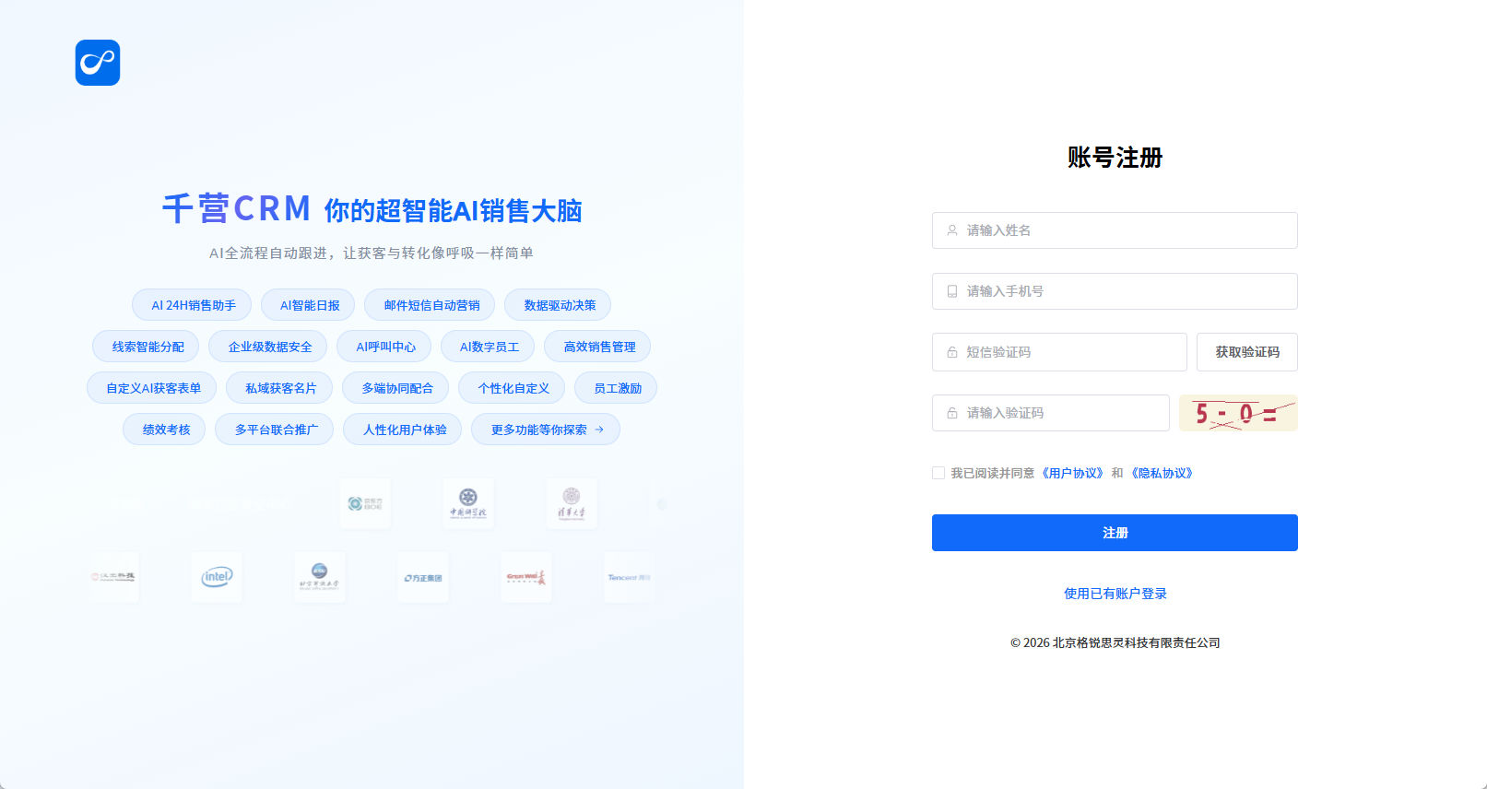This screenshot has width=1487, height=789.
Task: Click the 中国科学院 logo tile
Action: 468,503
